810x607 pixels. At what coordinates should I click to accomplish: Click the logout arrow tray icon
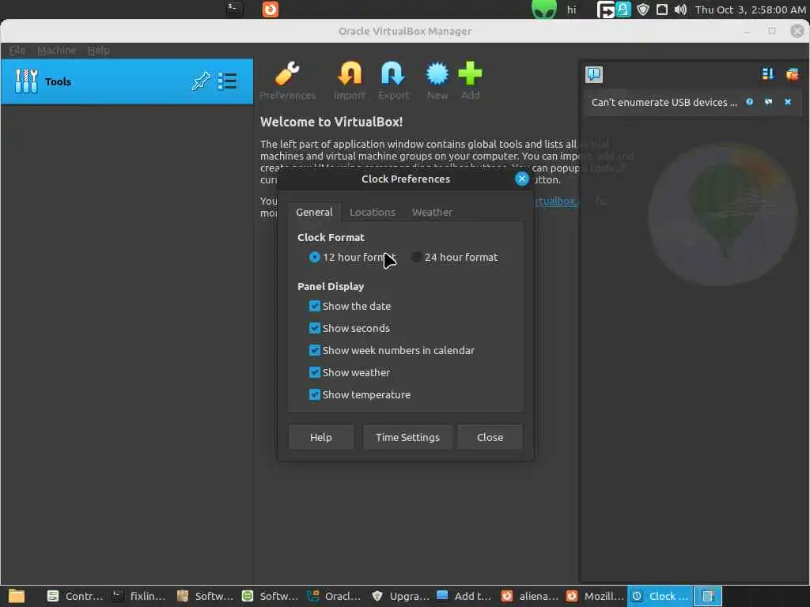click(x=605, y=9)
